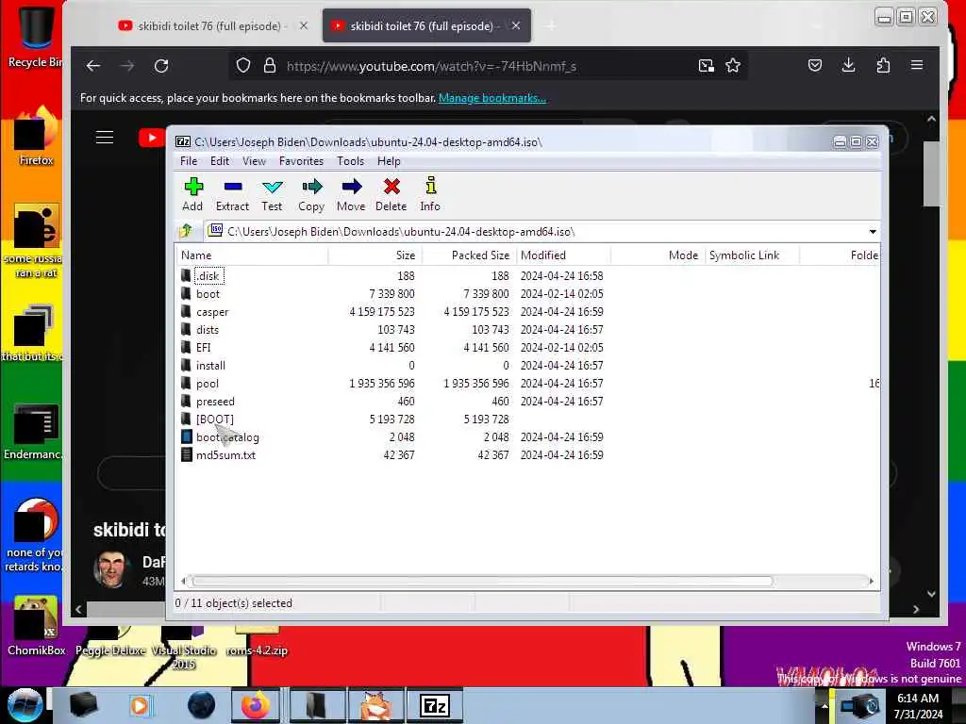Click the ChomikBox desktop icon
Screen dimensions: 966x724
coord(37,624)
